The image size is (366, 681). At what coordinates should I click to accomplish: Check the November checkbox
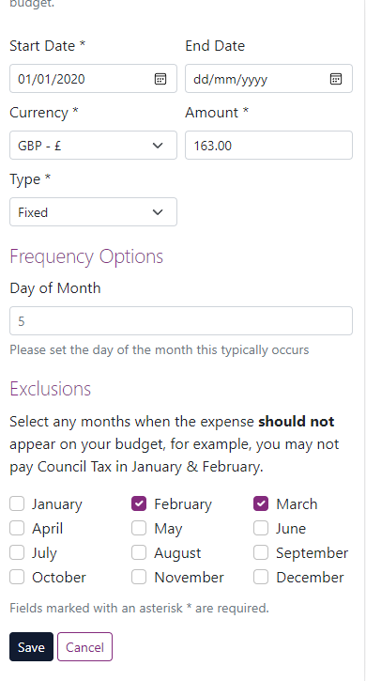(139, 577)
